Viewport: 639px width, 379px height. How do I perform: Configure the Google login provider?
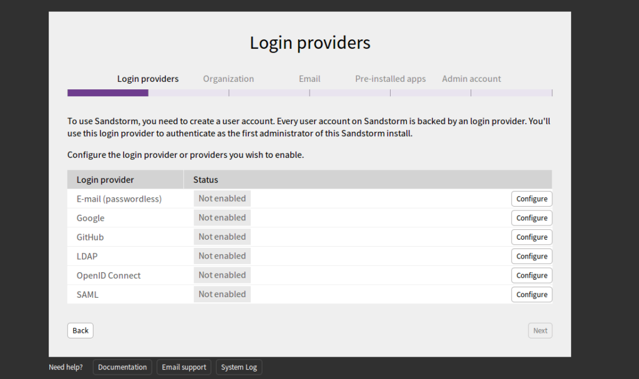pos(532,218)
